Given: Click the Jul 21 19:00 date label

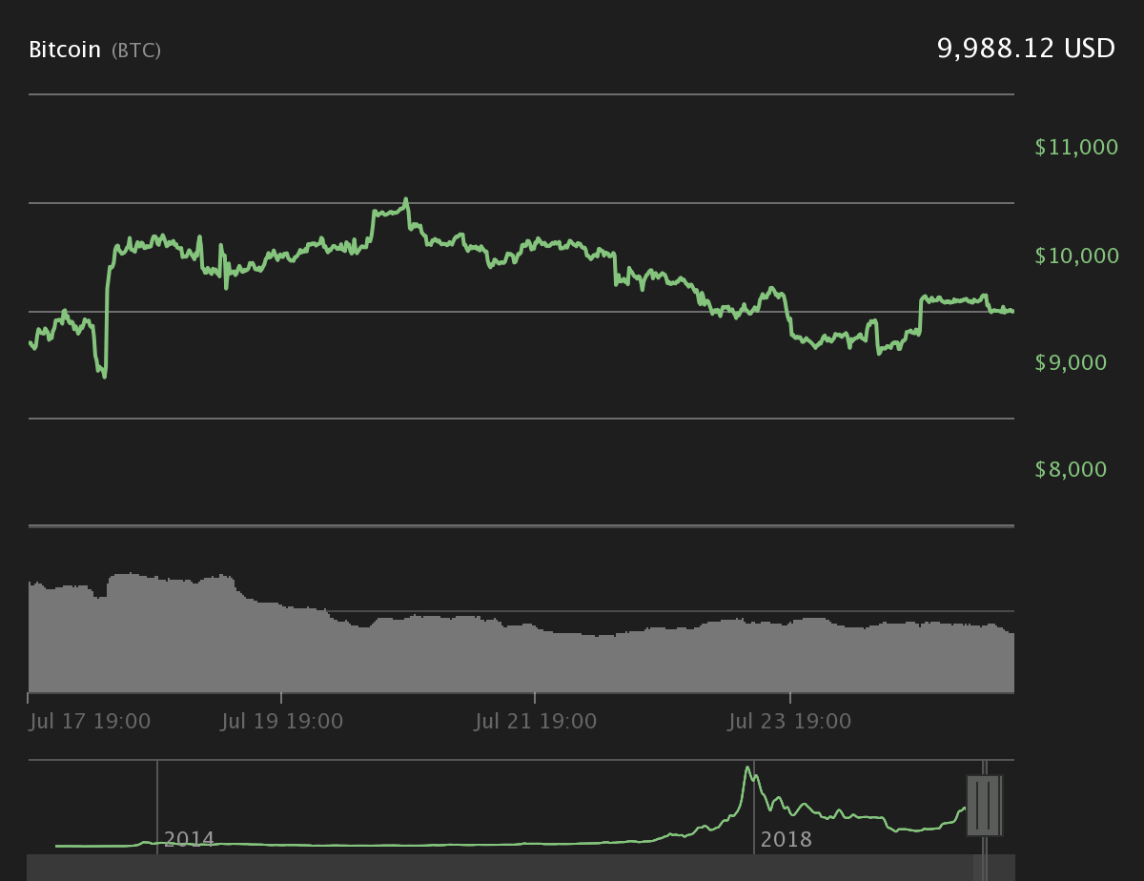Looking at the screenshot, I should point(536,721).
